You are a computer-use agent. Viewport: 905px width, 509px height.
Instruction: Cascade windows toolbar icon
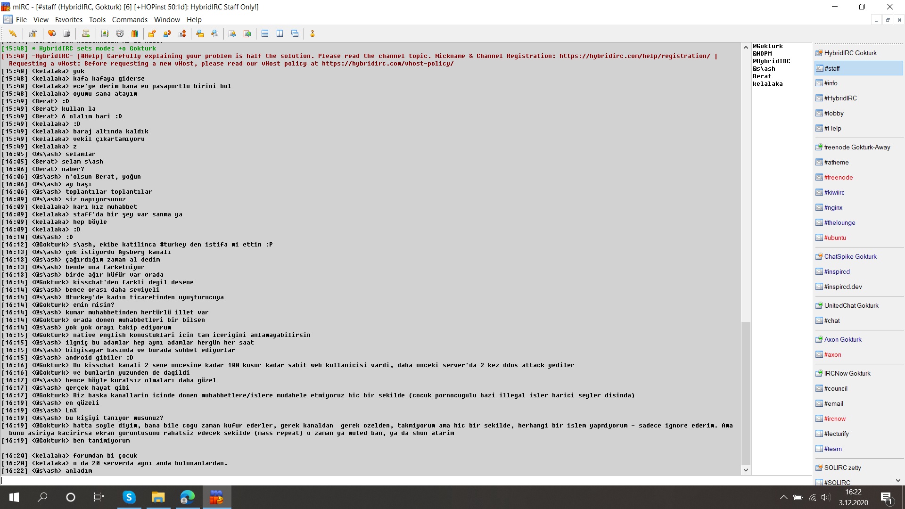(x=295, y=33)
